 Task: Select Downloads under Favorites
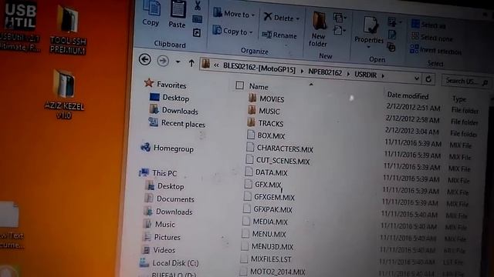(180, 111)
